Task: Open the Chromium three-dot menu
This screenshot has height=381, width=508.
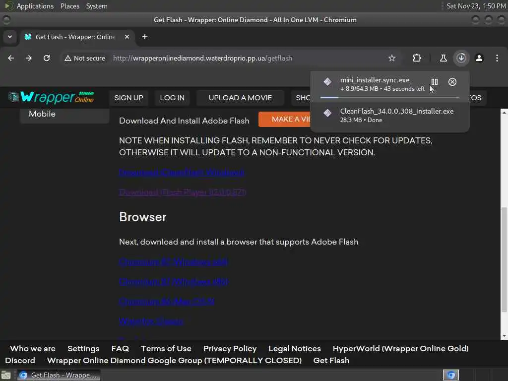Action: 497,58
